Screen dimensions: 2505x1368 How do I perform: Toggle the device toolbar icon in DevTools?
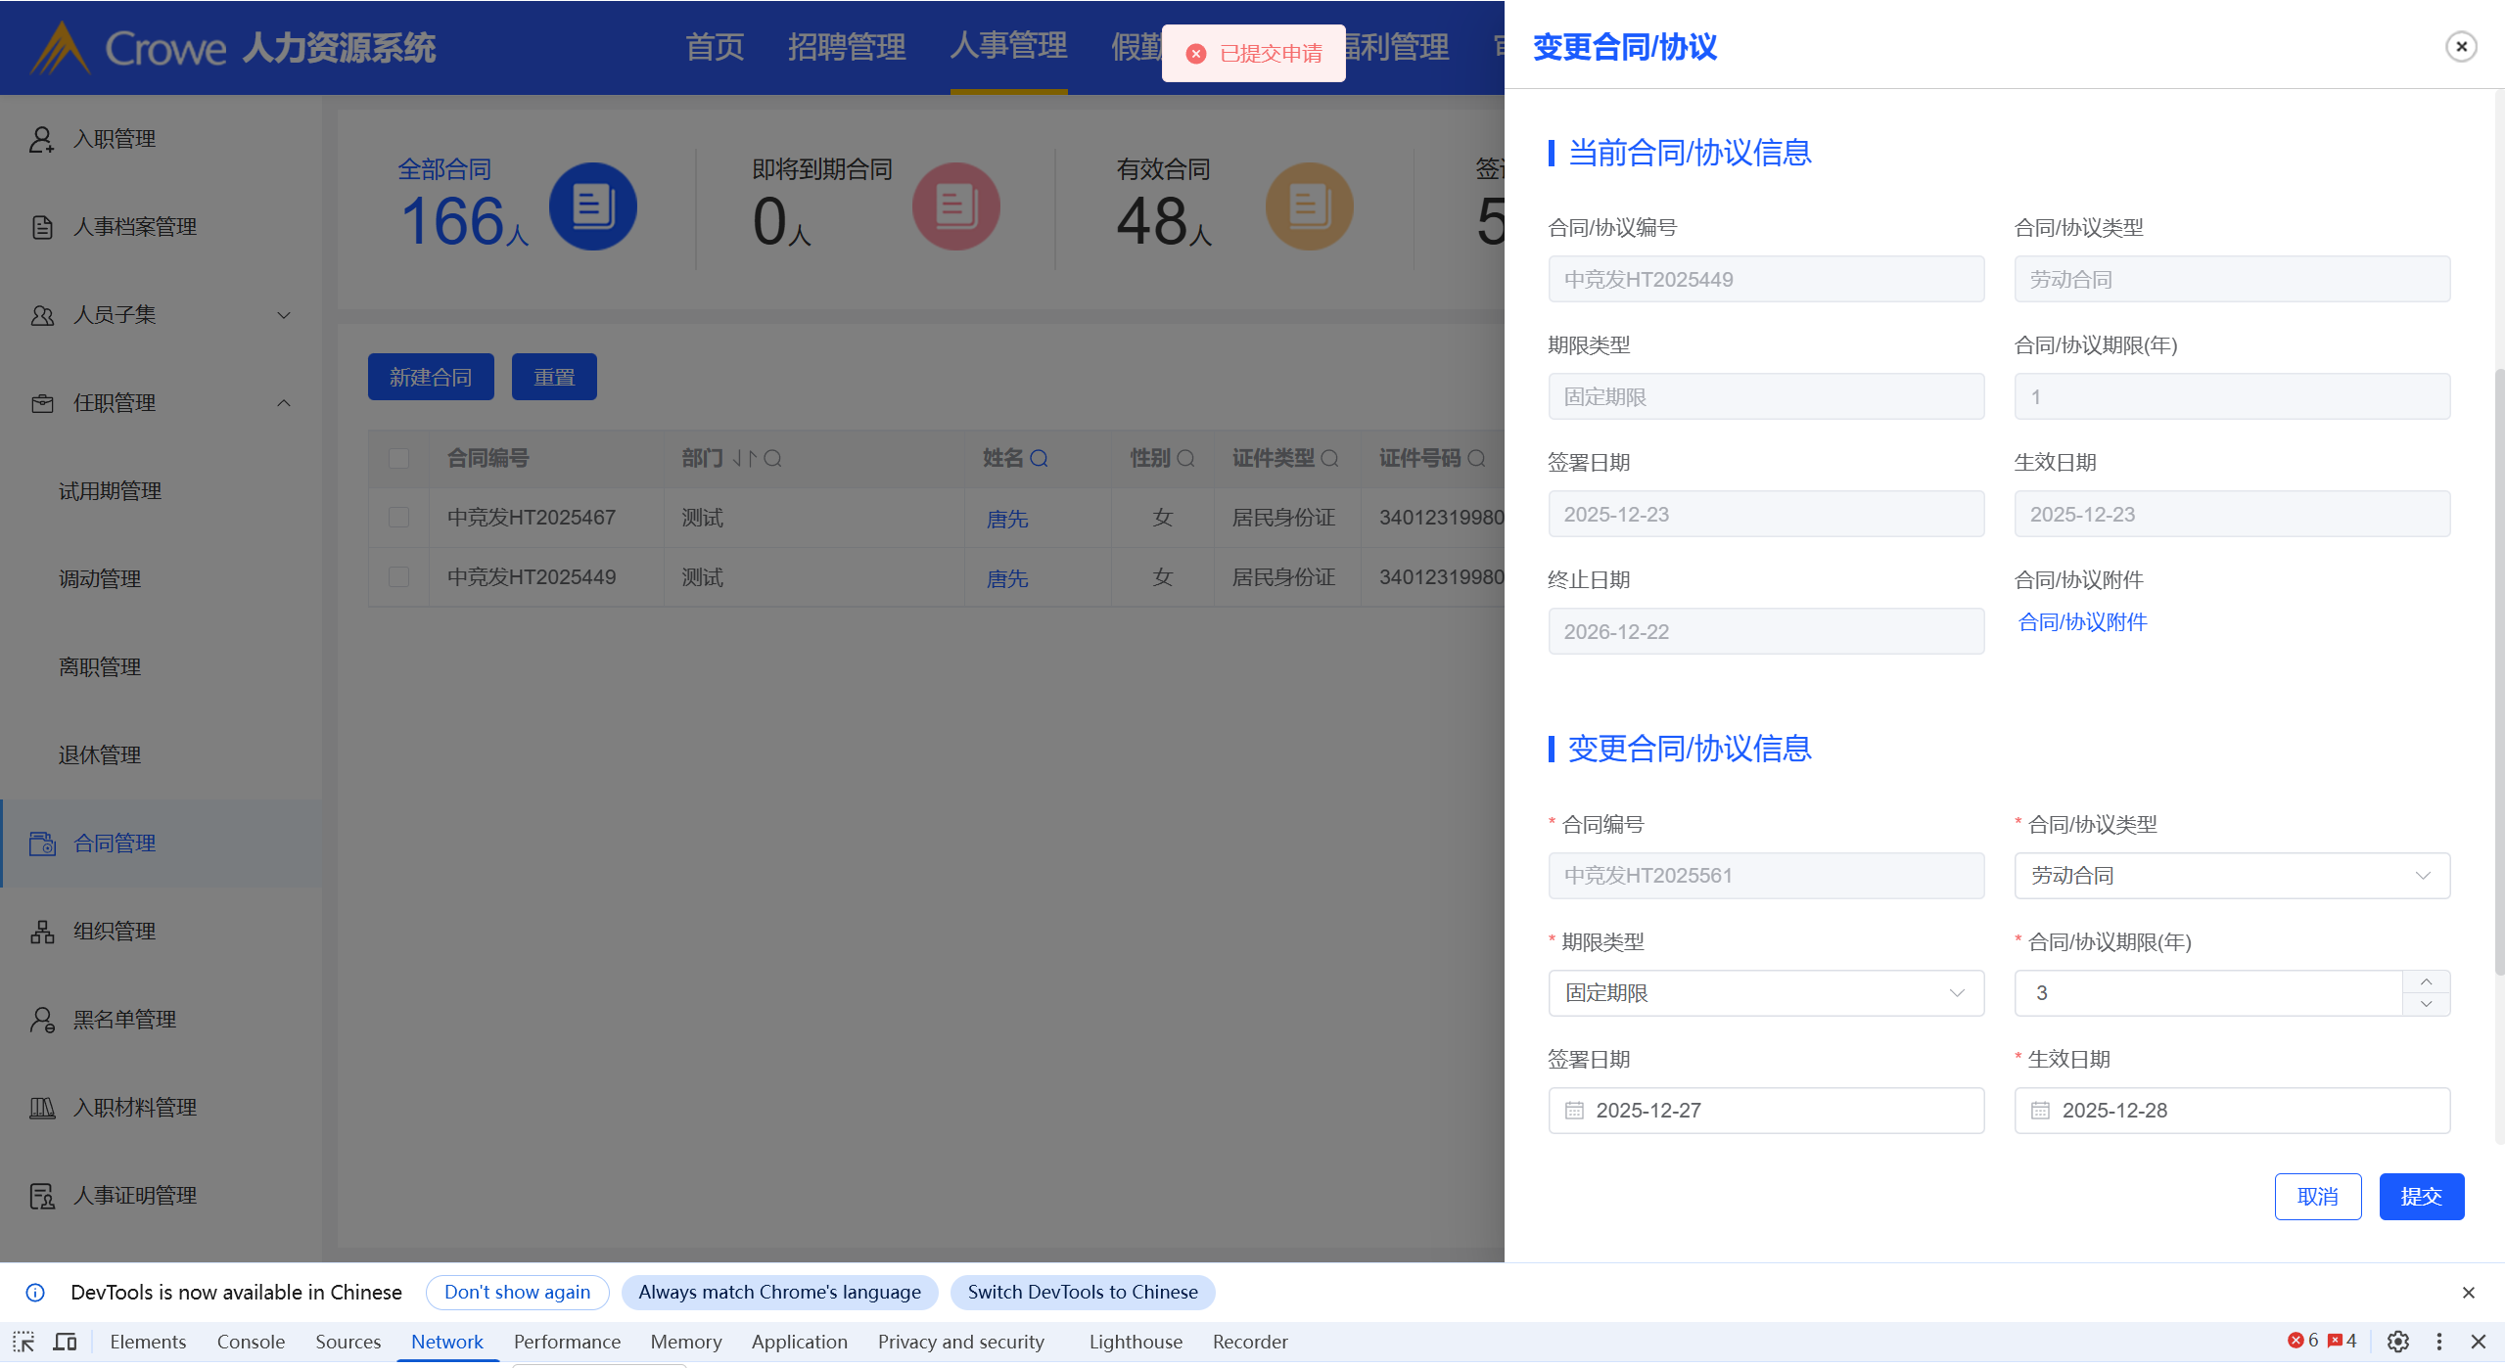click(x=65, y=1342)
